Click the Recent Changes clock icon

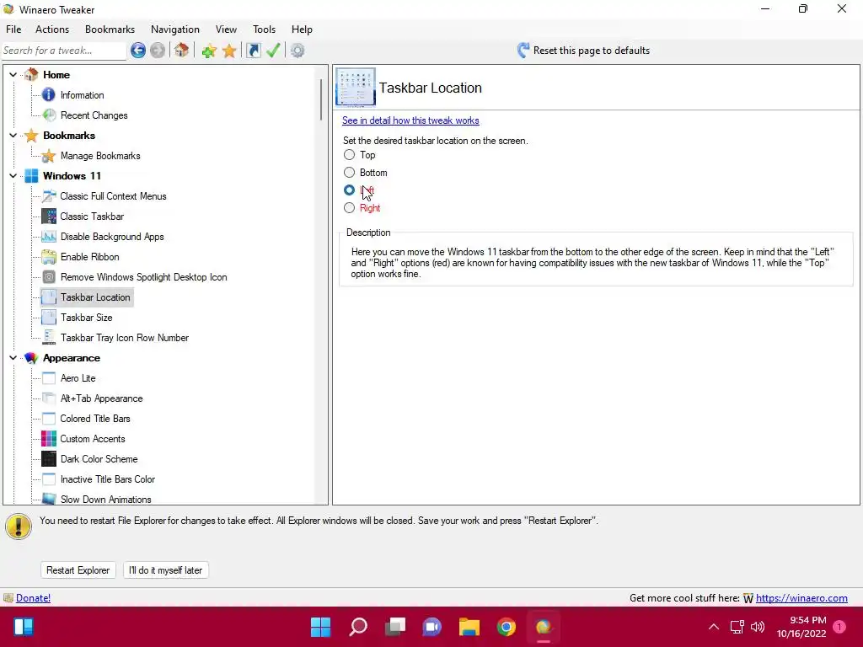click(49, 115)
